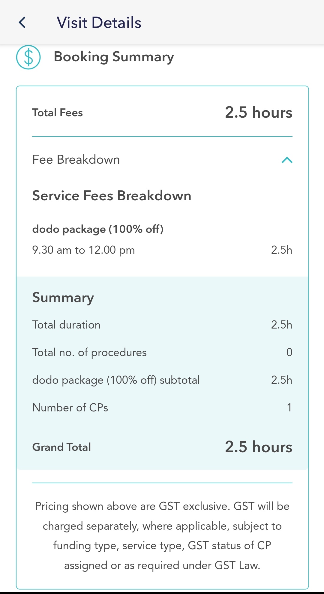Tap the Grand Total label
Screen dimensions: 324x594
point(61,447)
